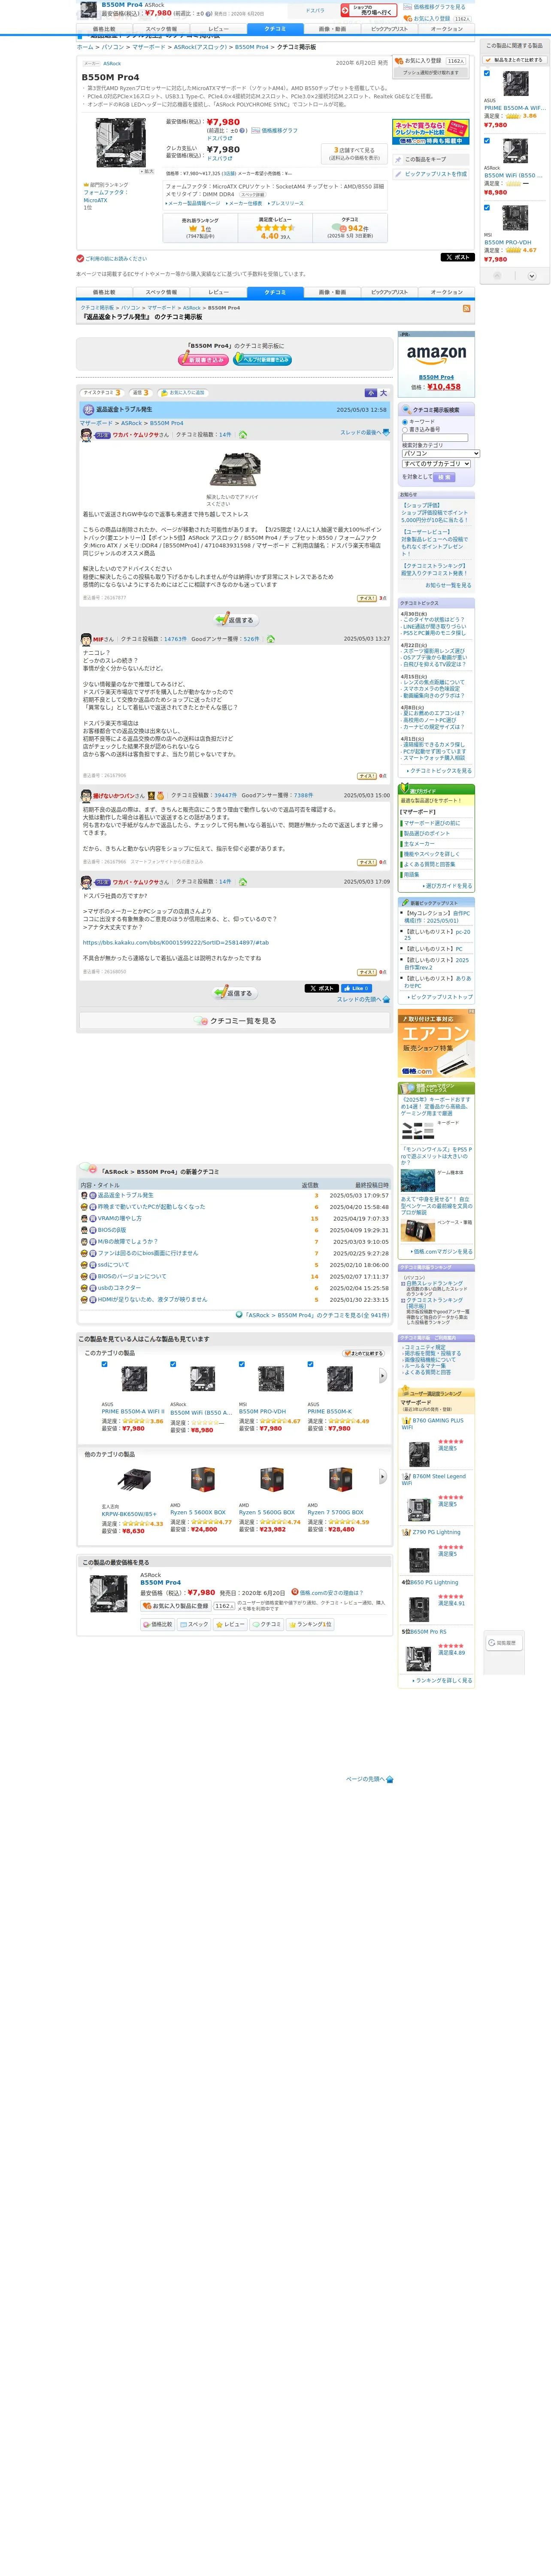Click the credit card campaign banner ad
Image resolution: width=551 pixels, height=2576 pixels.
tap(431, 132)
